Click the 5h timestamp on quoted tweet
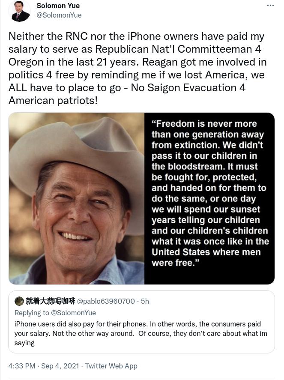 [x=145, y=301]
